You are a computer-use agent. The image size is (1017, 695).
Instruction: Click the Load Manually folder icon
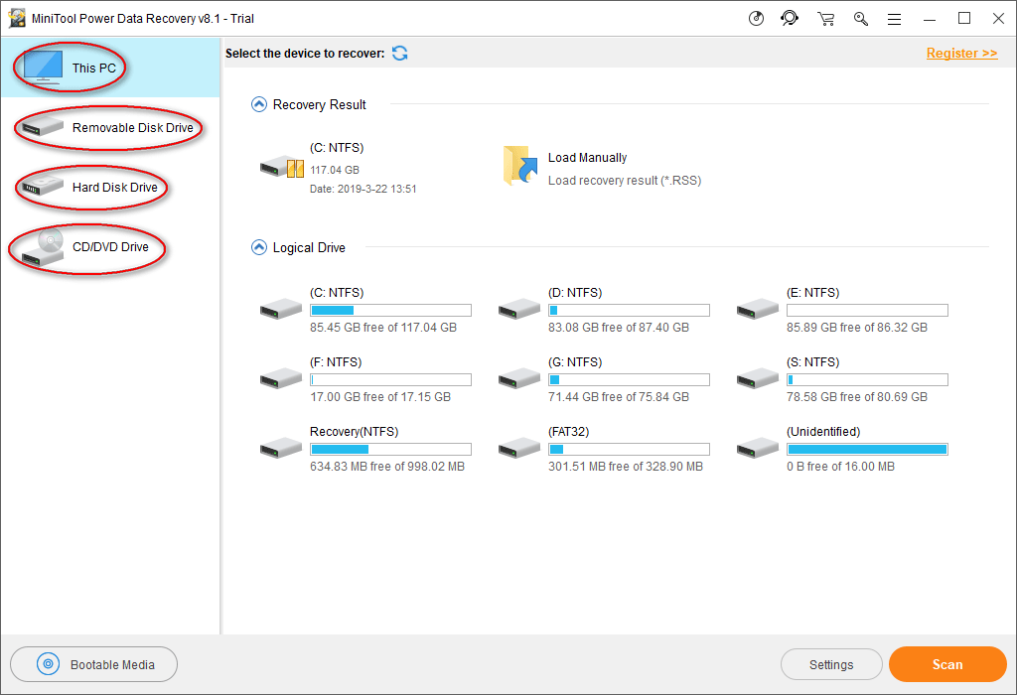pyautogui.click(x=518, y=167)
